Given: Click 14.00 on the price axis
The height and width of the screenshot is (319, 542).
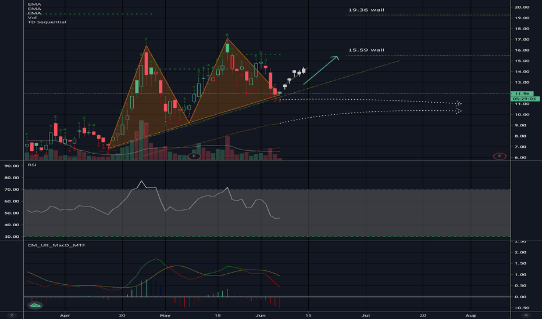Looking at the screenshot, I should (x=522, y=71).
